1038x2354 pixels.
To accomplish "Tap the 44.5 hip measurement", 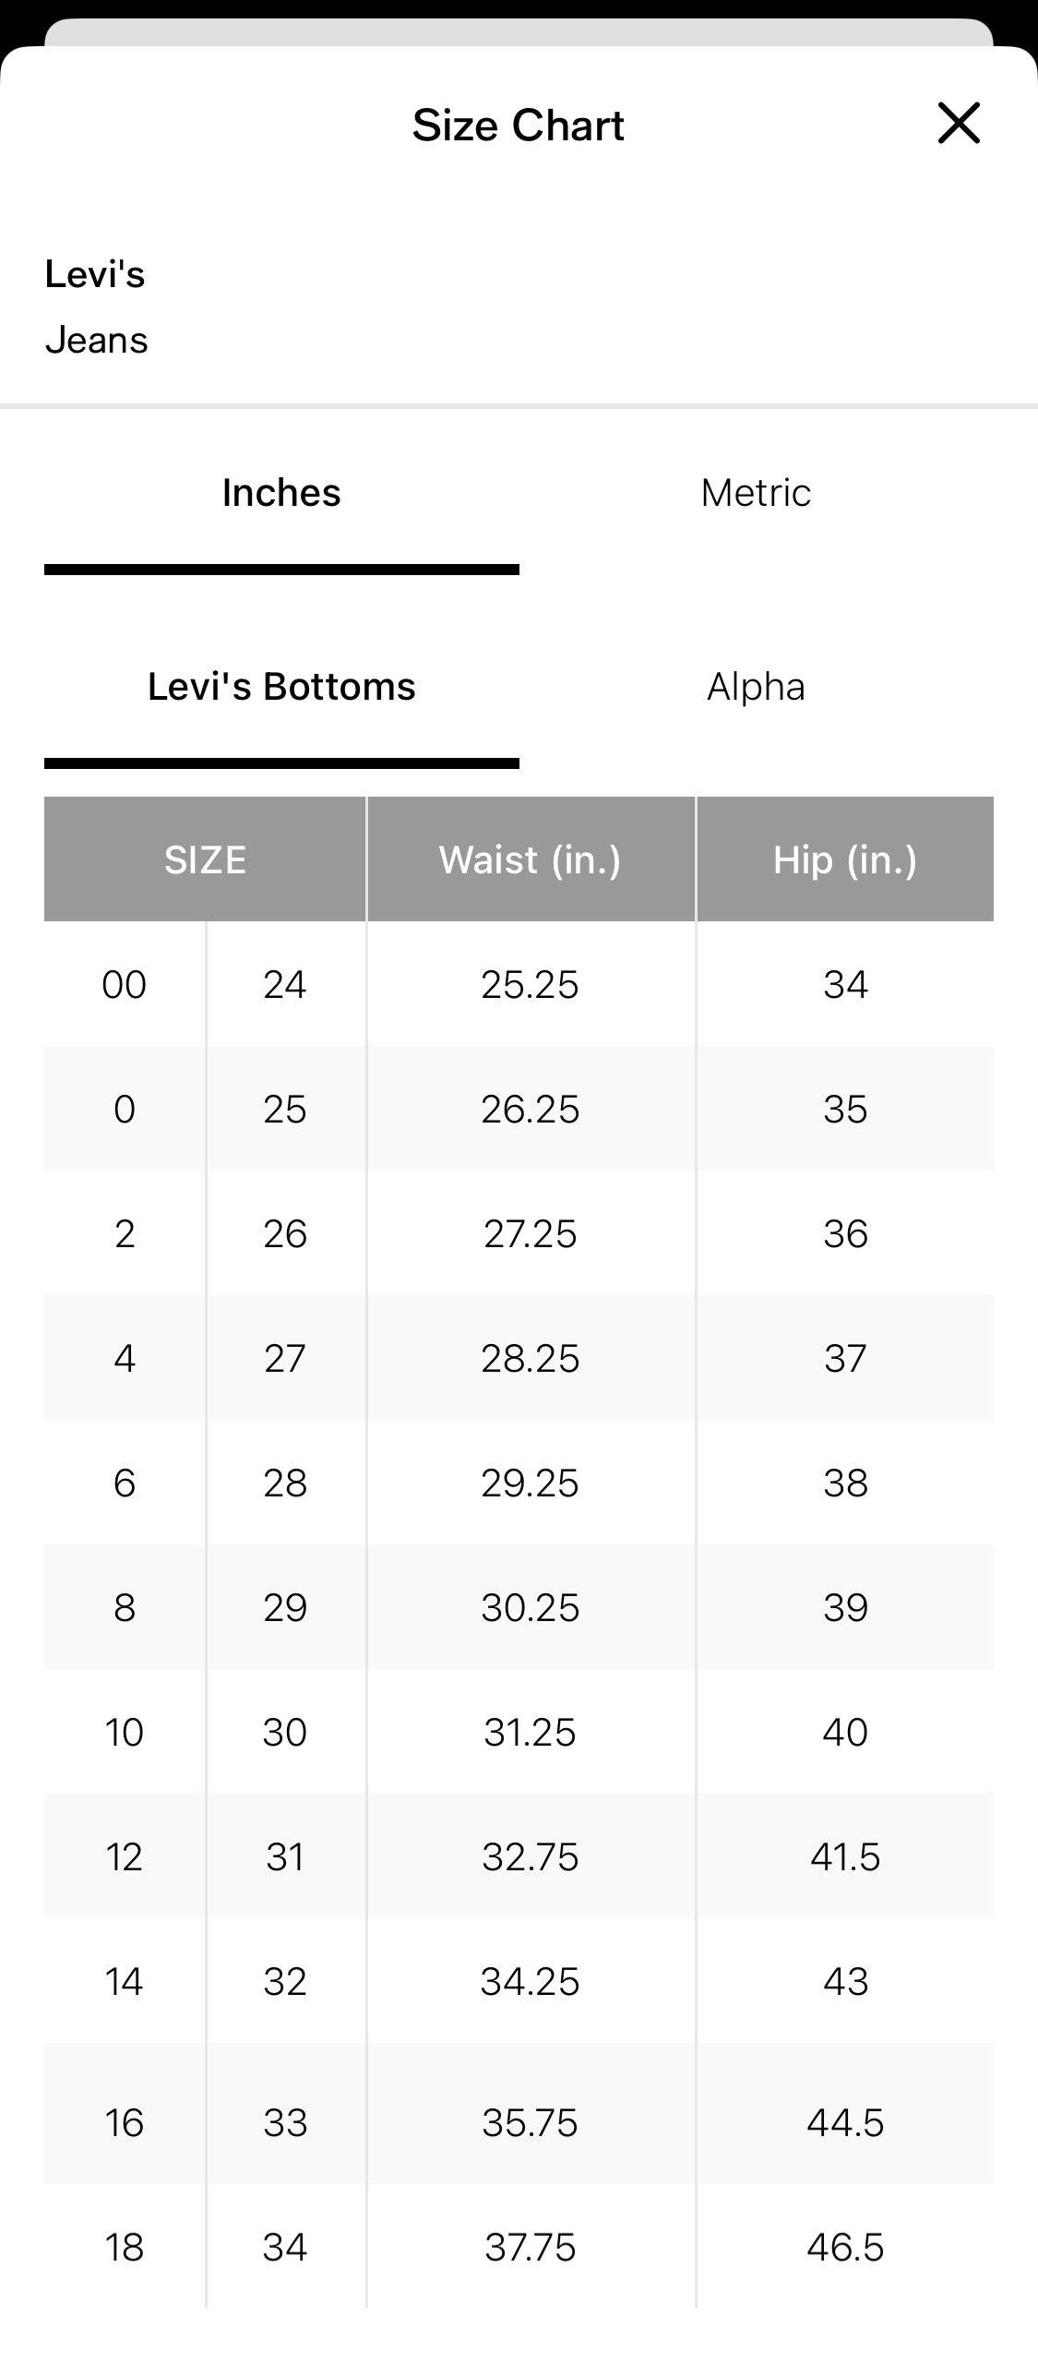I will [x=845, y=2122].
